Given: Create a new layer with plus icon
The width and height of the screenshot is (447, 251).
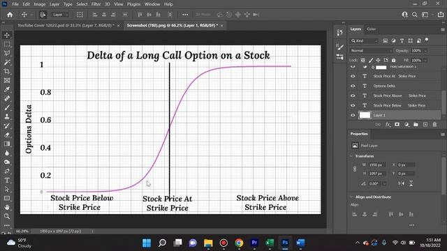Looking at the screenshot, I should (425, 125).
